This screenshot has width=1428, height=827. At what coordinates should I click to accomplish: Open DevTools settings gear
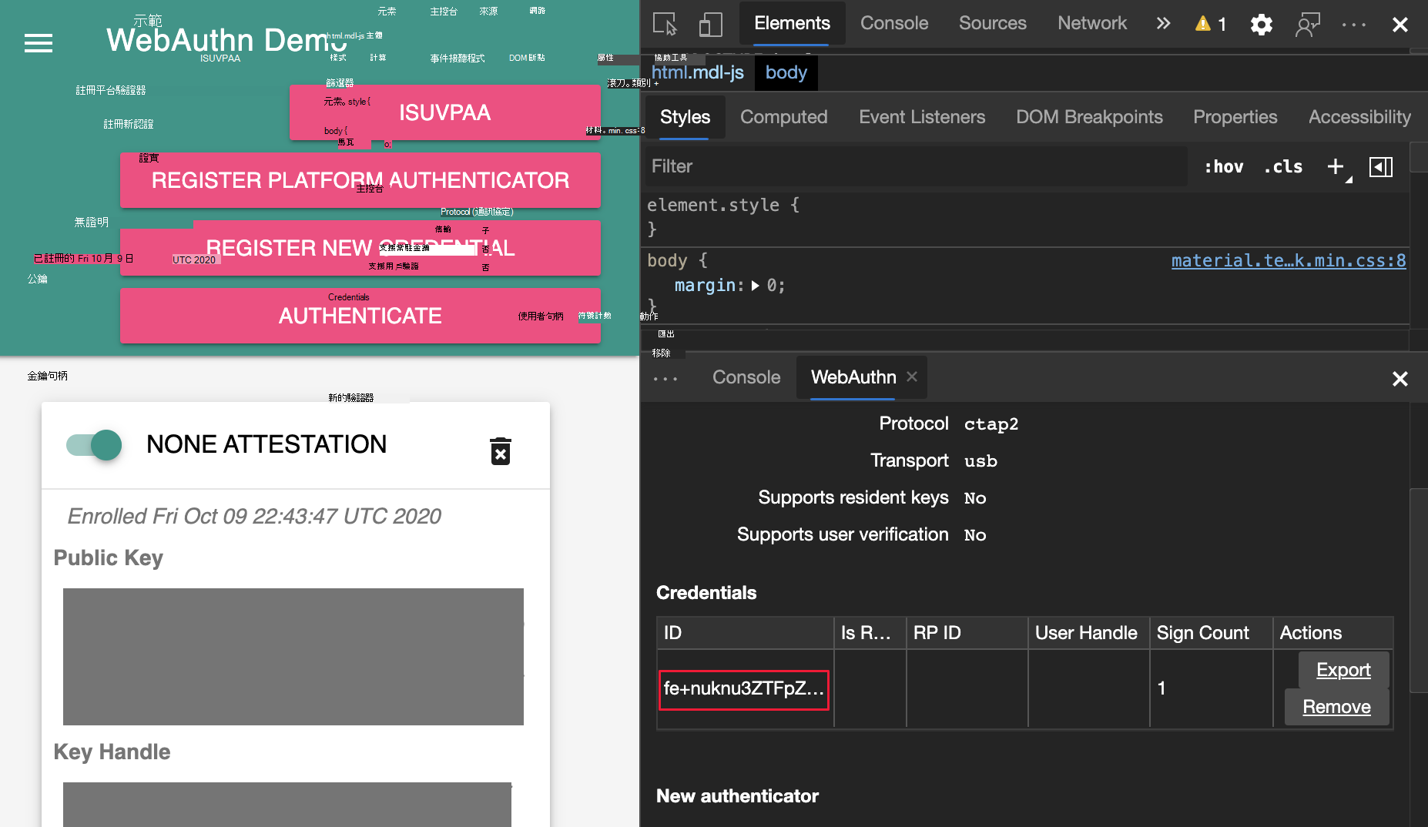[1261, 25]
